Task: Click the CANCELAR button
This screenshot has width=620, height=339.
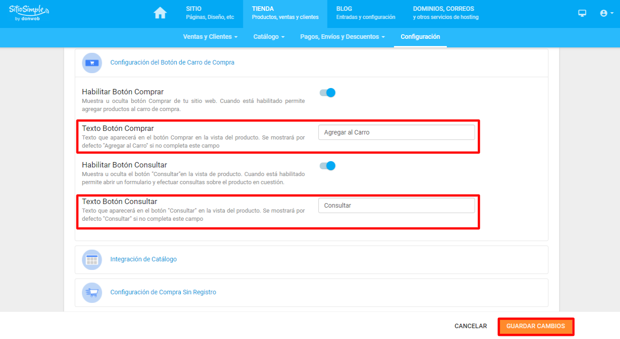Action: click(x=471, y=326)
